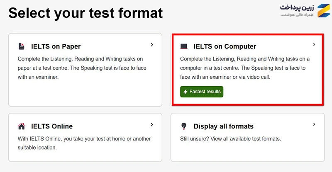Click the red house icon for IELTS Online
332x172 pixels.
[x=22, y=126]
